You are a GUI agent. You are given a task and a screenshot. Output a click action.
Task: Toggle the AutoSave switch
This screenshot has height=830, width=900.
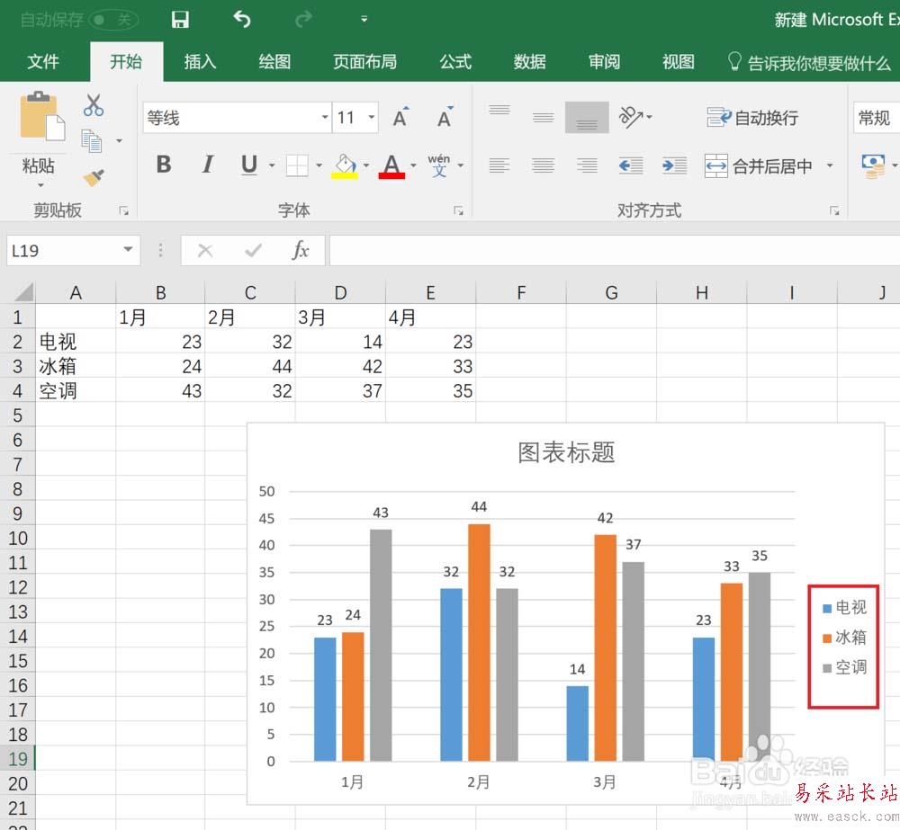pos(114,19)
